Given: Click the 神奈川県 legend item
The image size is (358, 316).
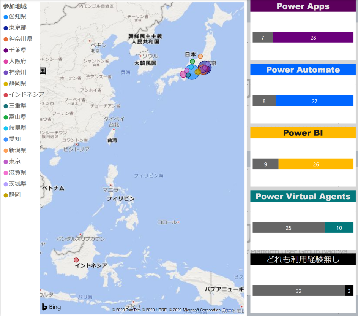Looking at the screenshot, I should [x=18, y=39].
